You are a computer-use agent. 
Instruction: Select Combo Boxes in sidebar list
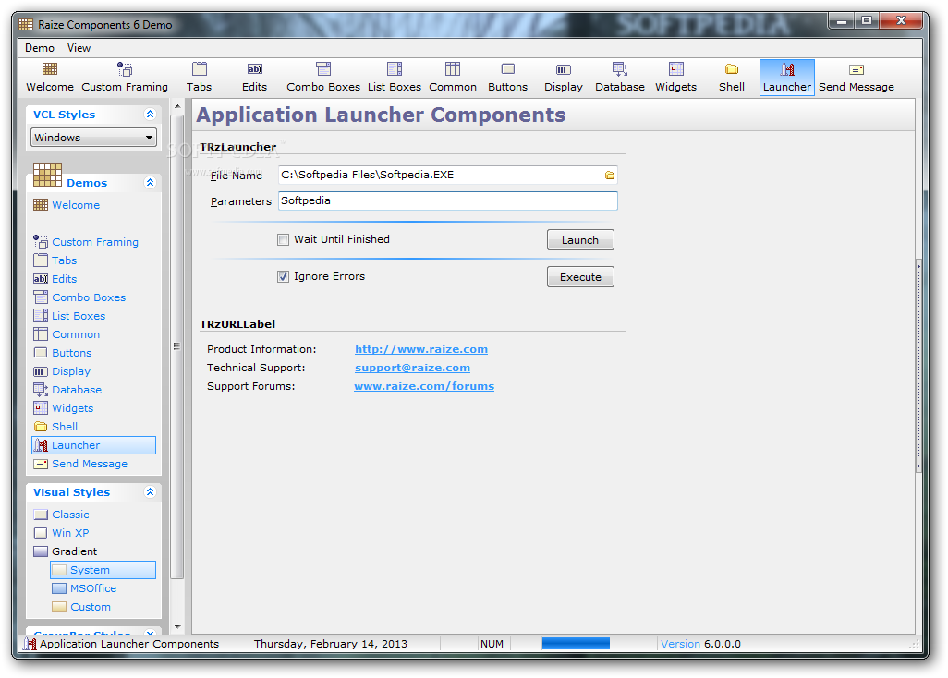79,297
